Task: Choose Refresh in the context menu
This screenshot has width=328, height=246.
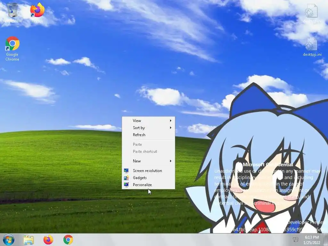Action: pos(148,135)
